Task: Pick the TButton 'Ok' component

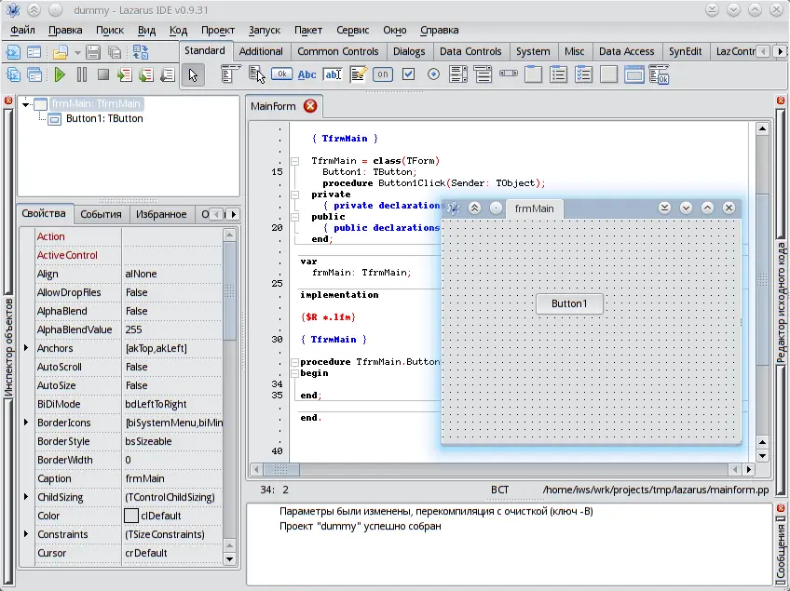Action: coord(281,74)
